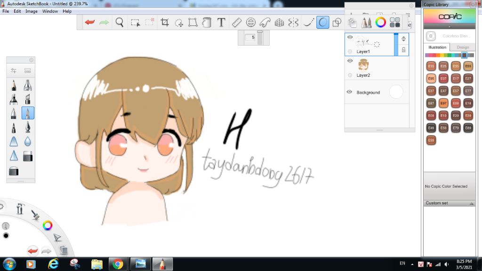Select the Airbrush in the brush palette
The width and height of the screenshot is (482, 271).
point(28,85)
